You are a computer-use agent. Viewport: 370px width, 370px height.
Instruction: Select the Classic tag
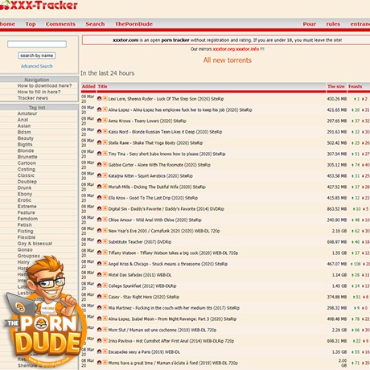coord(26,175)
